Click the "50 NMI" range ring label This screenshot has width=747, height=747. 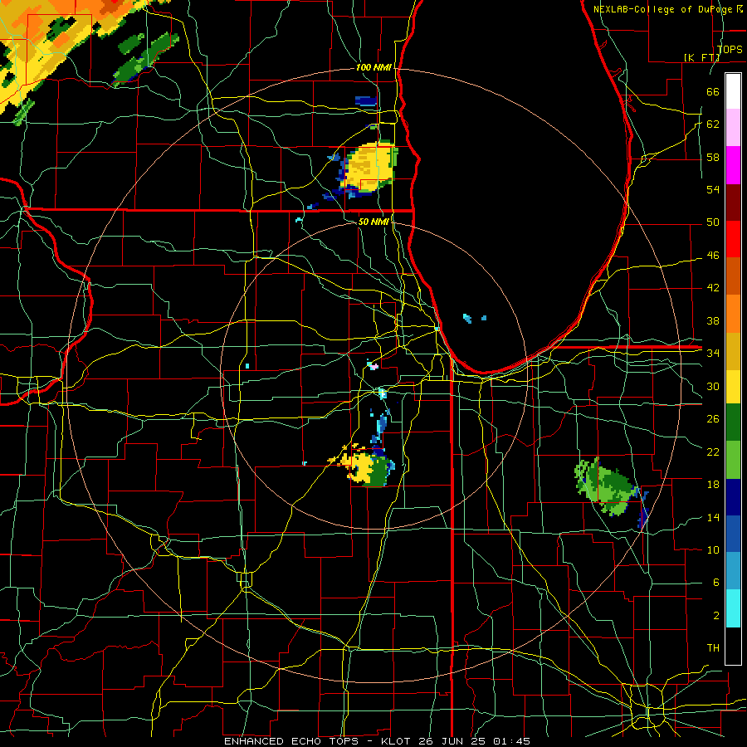[373, 222]
